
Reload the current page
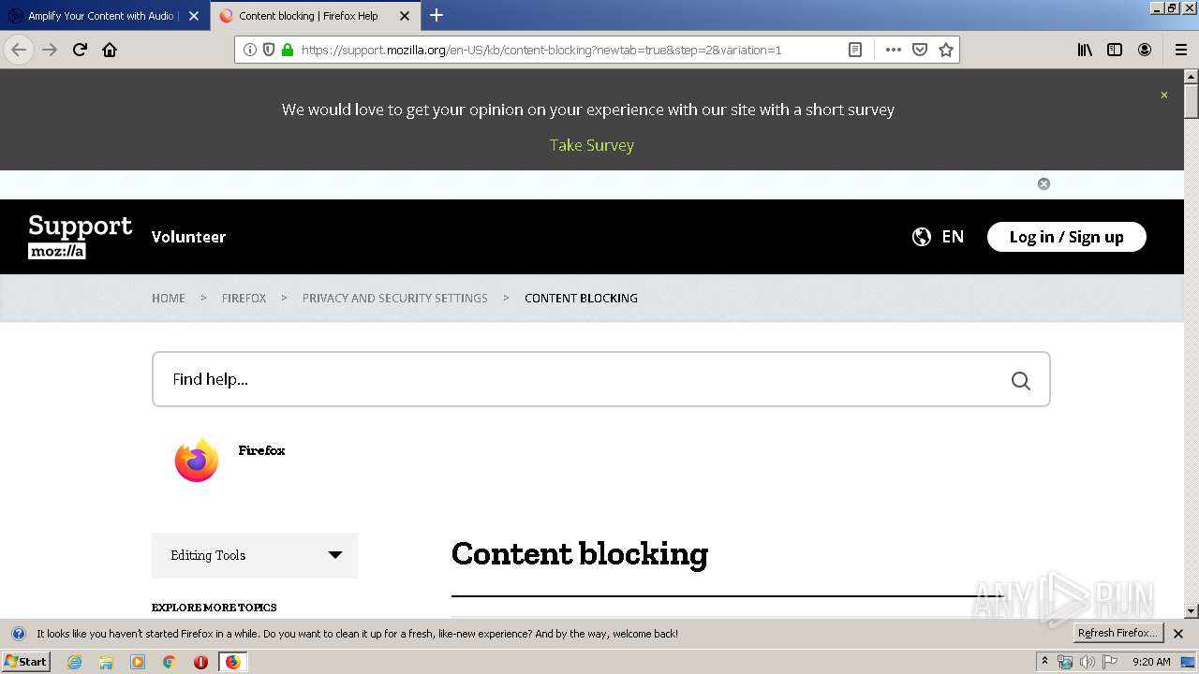[80, 50]
